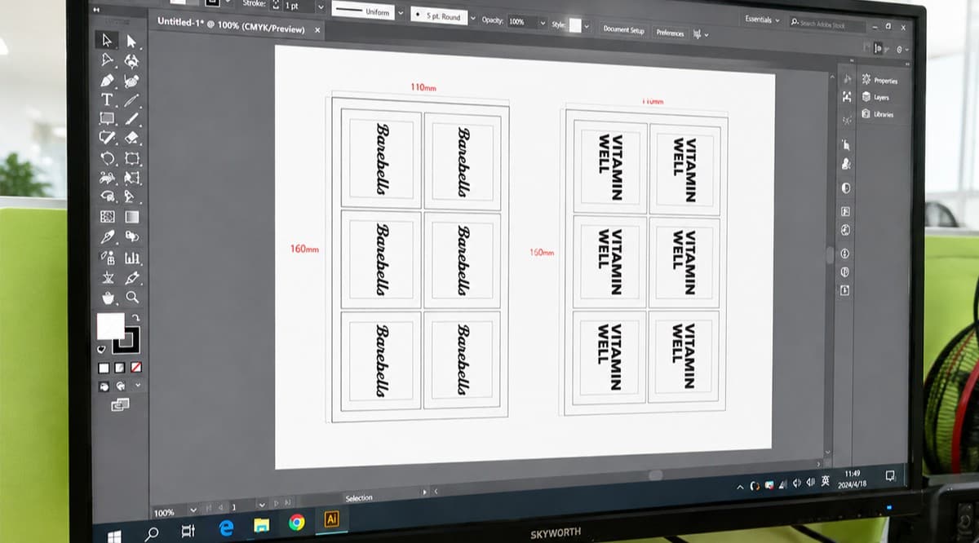Image resolution: width=979 pixels, height=543 pixels.
Task: Select the Rectangle tool
Action: 107,118
